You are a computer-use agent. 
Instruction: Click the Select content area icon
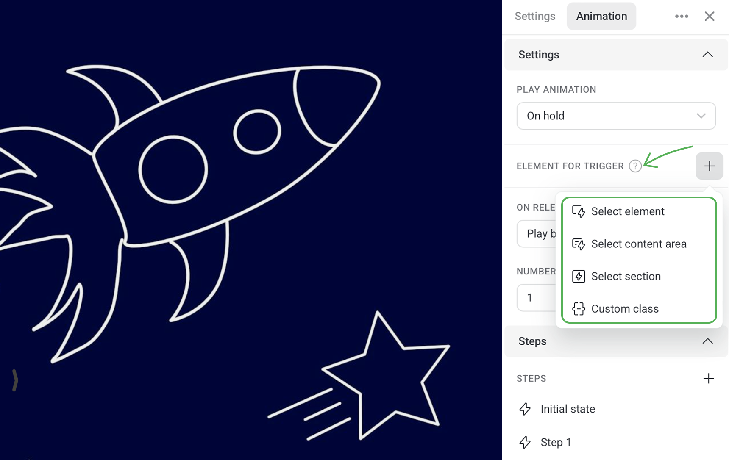pyautogui.click(x=579, y=244)
